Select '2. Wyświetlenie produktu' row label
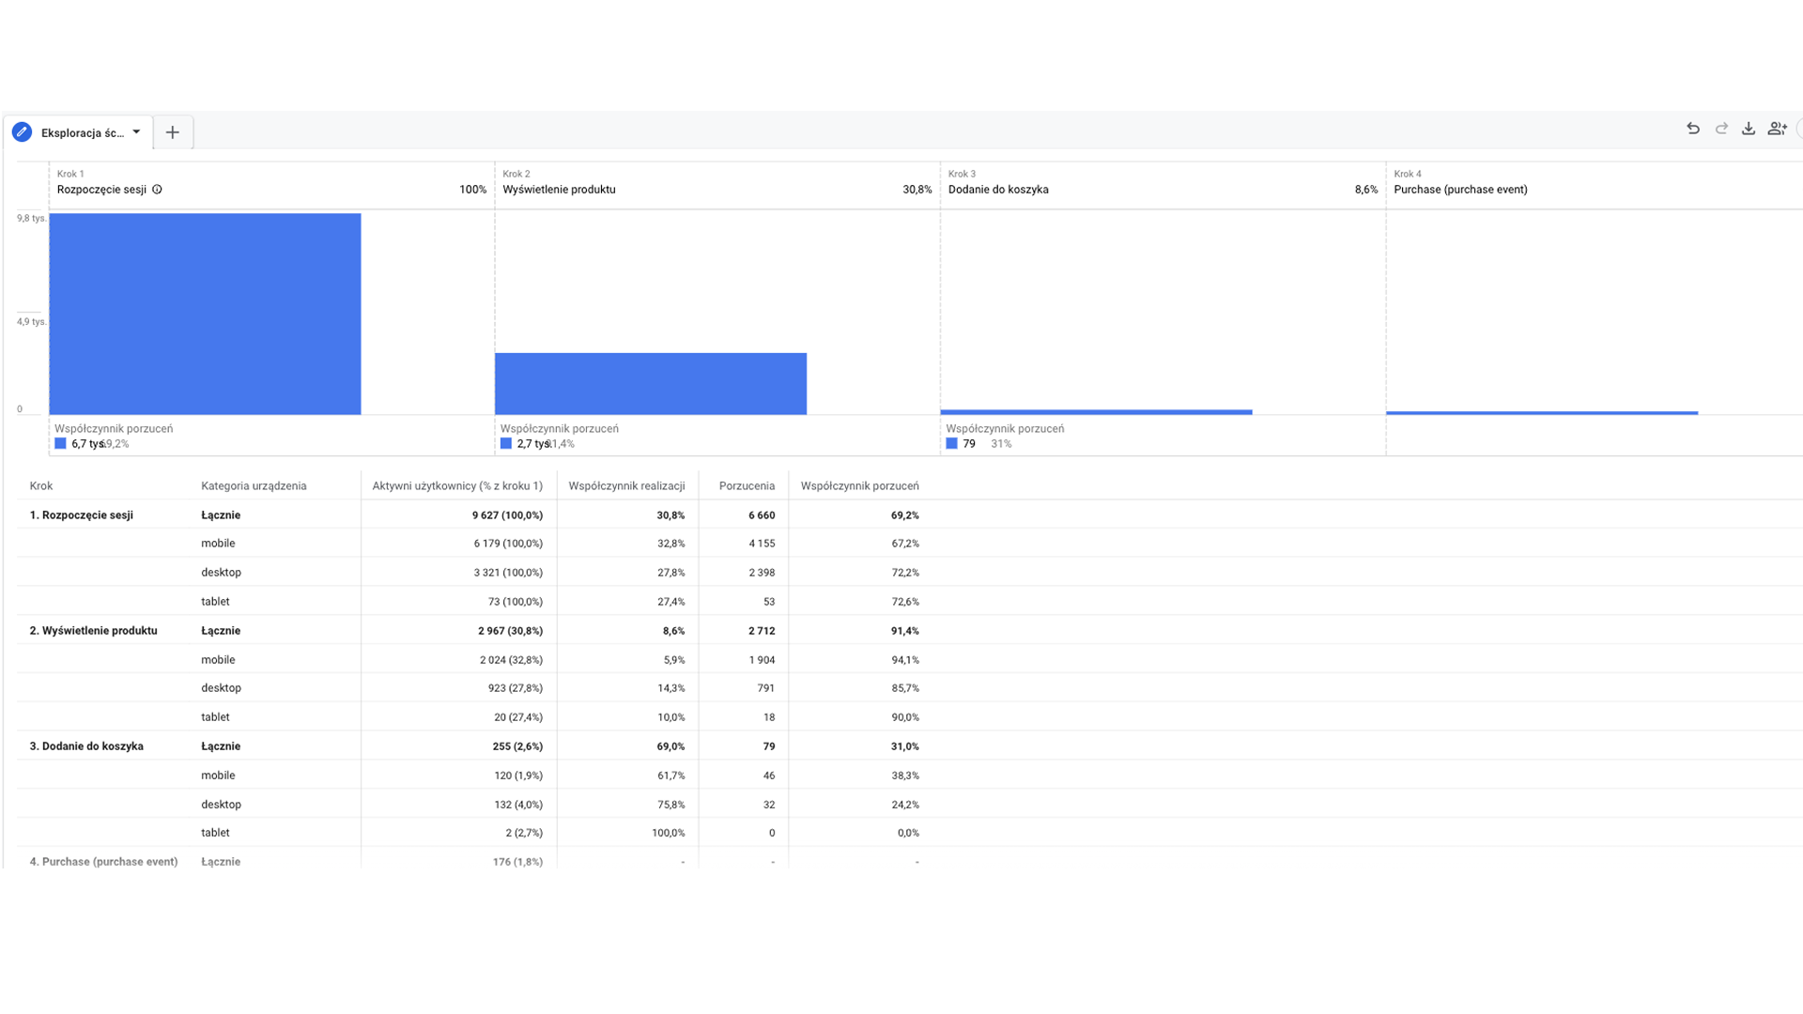The width and height of the screenshot is (1803, 1014). tap(93, 631)
